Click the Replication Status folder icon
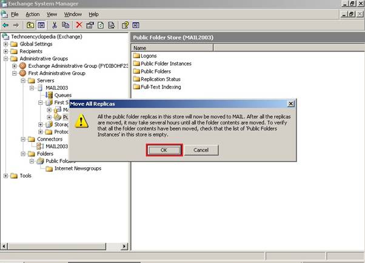 [136, 79]
